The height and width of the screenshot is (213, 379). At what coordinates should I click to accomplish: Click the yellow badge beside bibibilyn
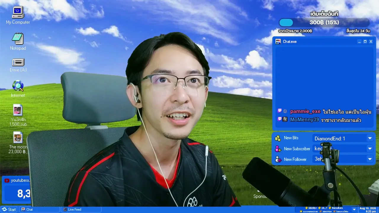pyautogui.click(x=306, y=208)
